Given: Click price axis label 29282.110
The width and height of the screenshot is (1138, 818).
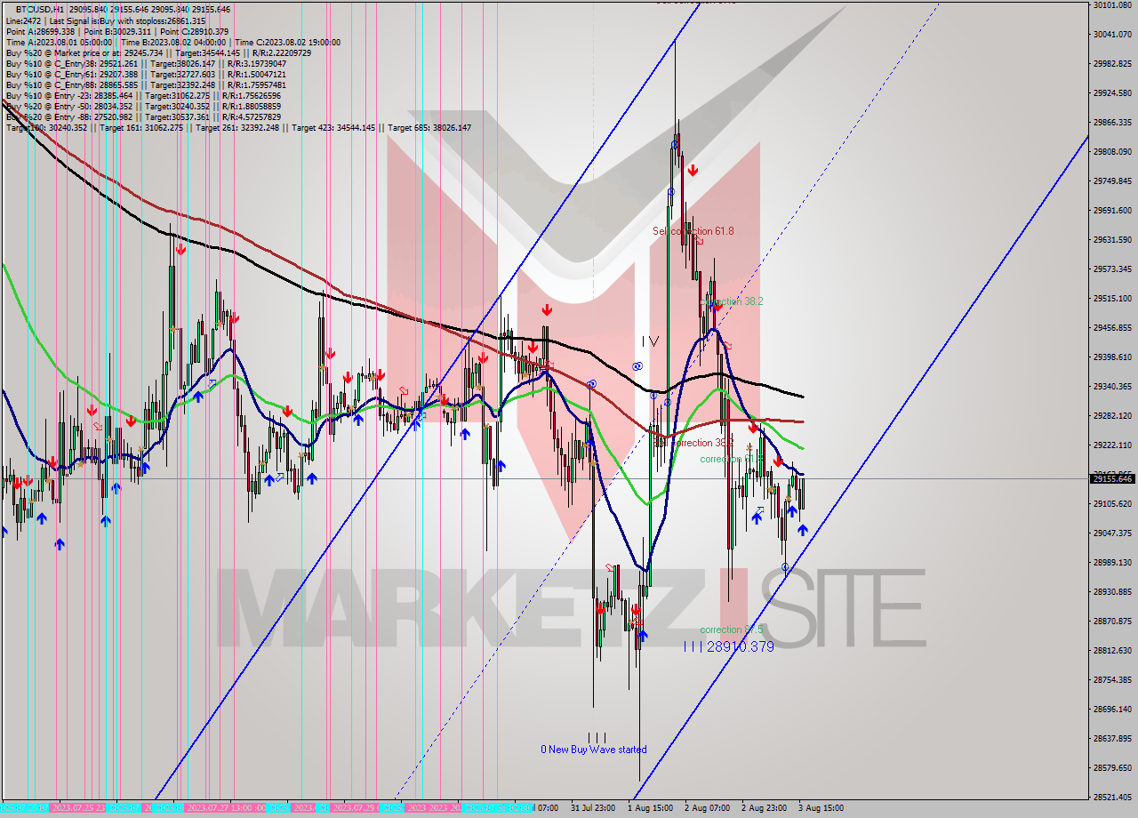Looking at the screenshot, I should 1112,415.
